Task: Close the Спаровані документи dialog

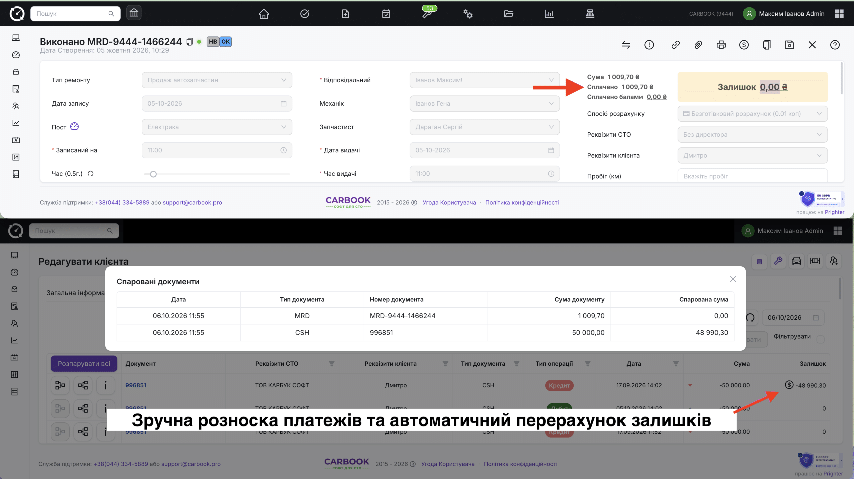Action: [x=733, y=279]
